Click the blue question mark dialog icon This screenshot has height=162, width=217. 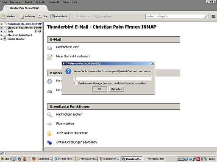[68, 71]
